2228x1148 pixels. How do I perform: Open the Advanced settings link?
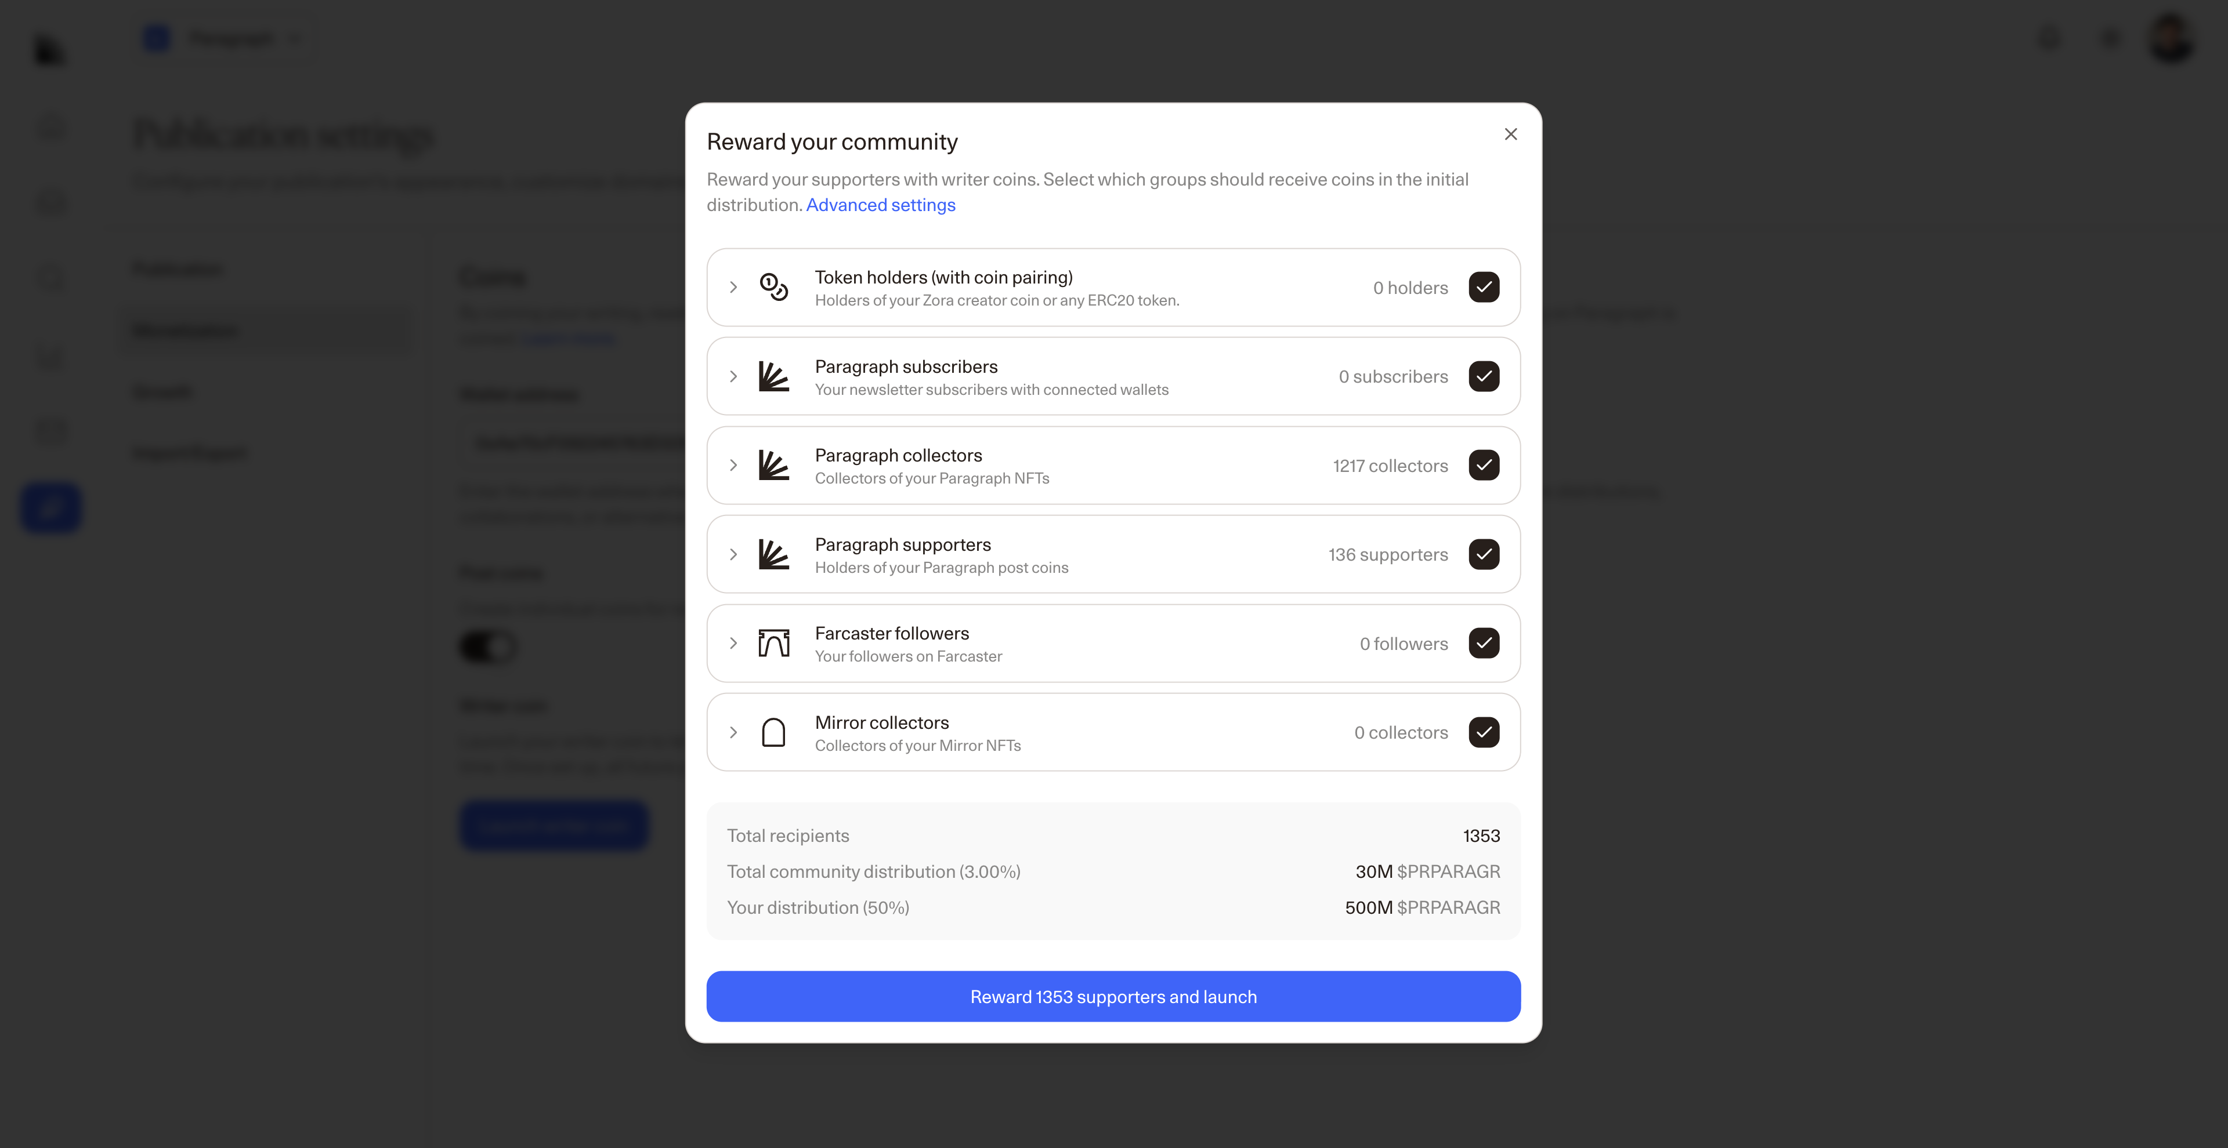point(880,205)
